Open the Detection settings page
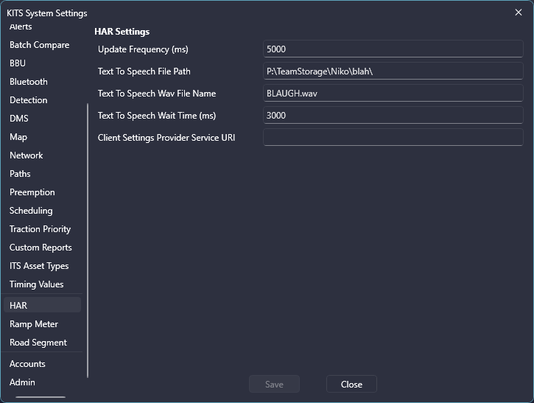Viewport: 534px width, 403px height. pyautogui.click(x=29, y=100)
